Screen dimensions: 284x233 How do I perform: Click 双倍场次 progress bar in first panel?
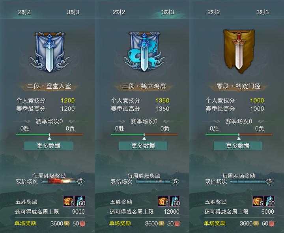[x=62, y=181]
